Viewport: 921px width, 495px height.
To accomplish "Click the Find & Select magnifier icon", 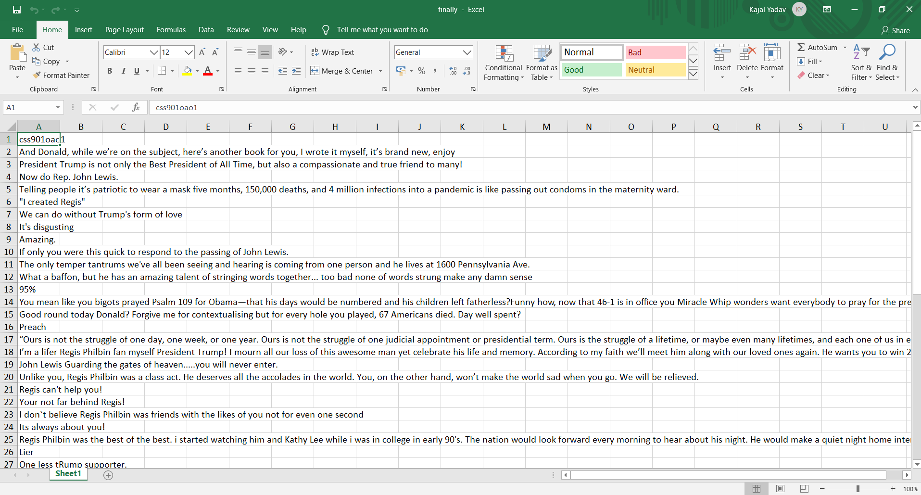I will (887, 52).
